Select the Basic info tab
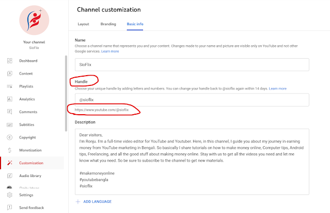Viewport: 330px width, 213px height. coord(135,24)
